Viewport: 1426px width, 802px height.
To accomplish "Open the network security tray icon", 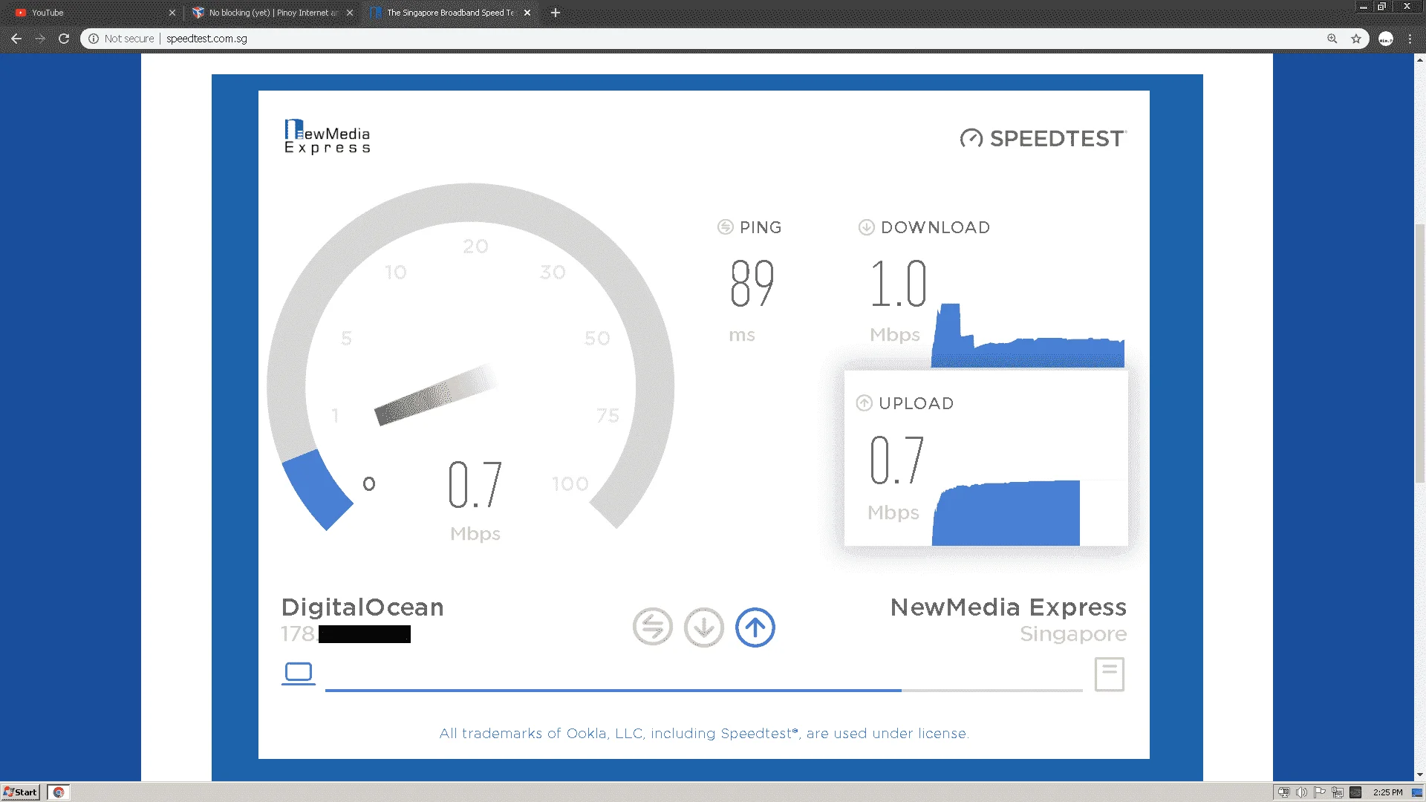I will click(x=1284, y=792).
